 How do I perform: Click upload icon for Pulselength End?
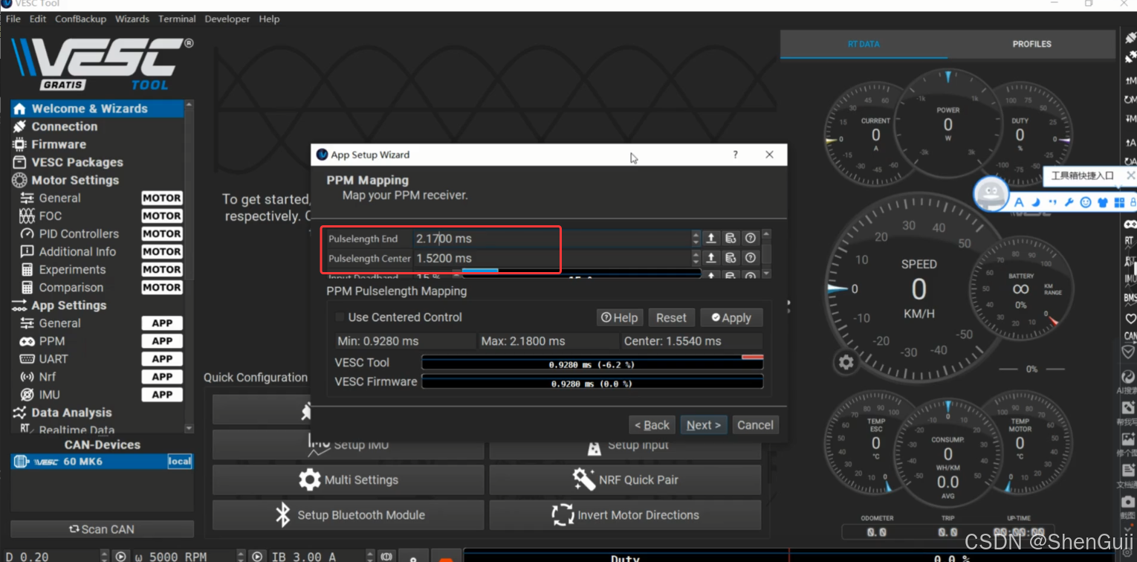[711, 238]
